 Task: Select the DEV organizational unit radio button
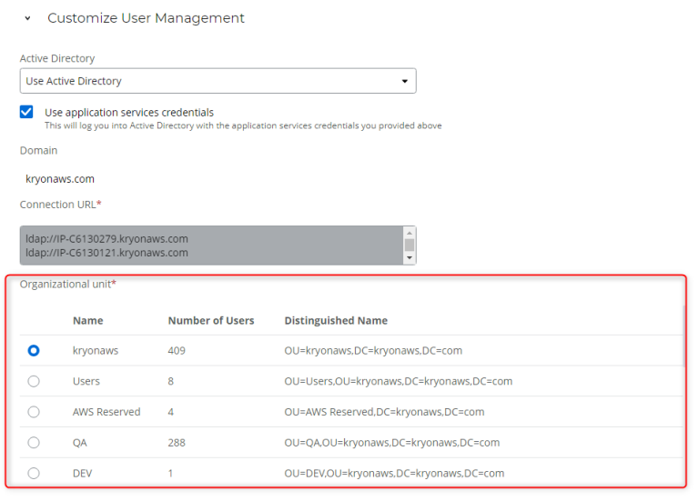(x=34, y=473)
